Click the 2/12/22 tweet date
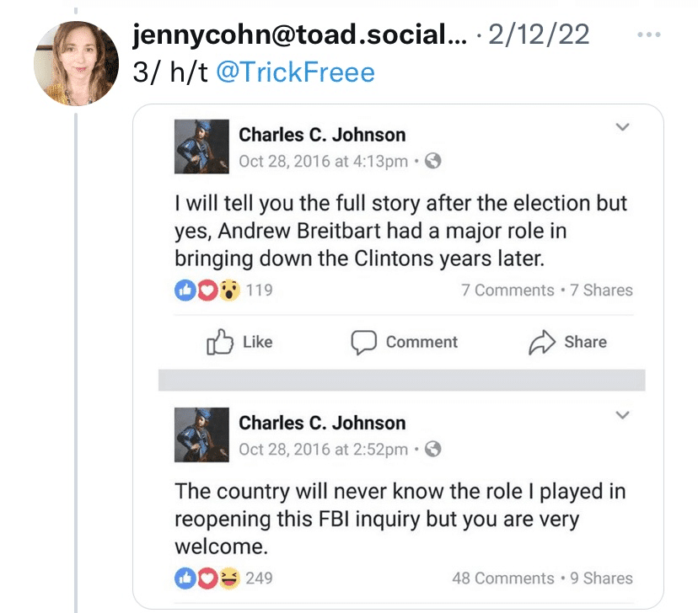 click(538, 35)
